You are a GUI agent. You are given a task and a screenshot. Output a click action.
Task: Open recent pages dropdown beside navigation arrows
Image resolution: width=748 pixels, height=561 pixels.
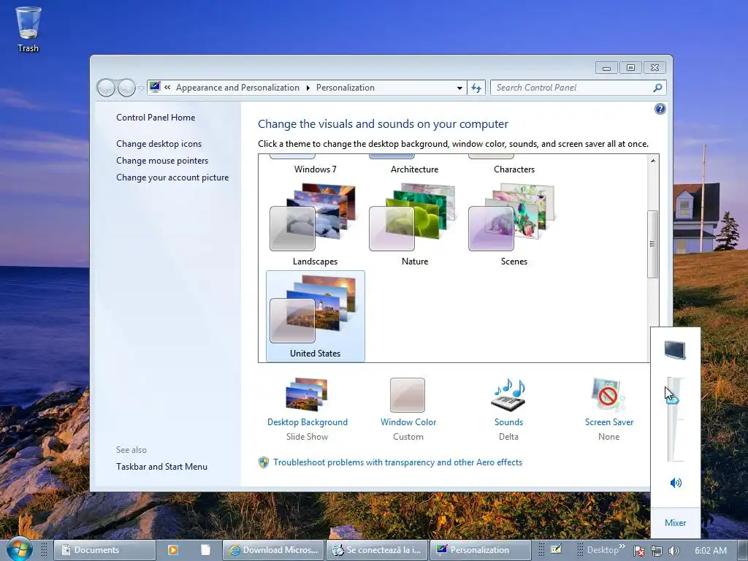pyautogui.click(x=141, y=88)
